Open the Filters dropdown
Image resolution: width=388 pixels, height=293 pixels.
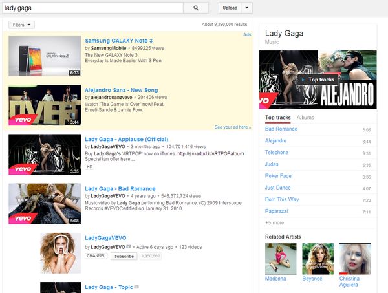pos(21,25)
